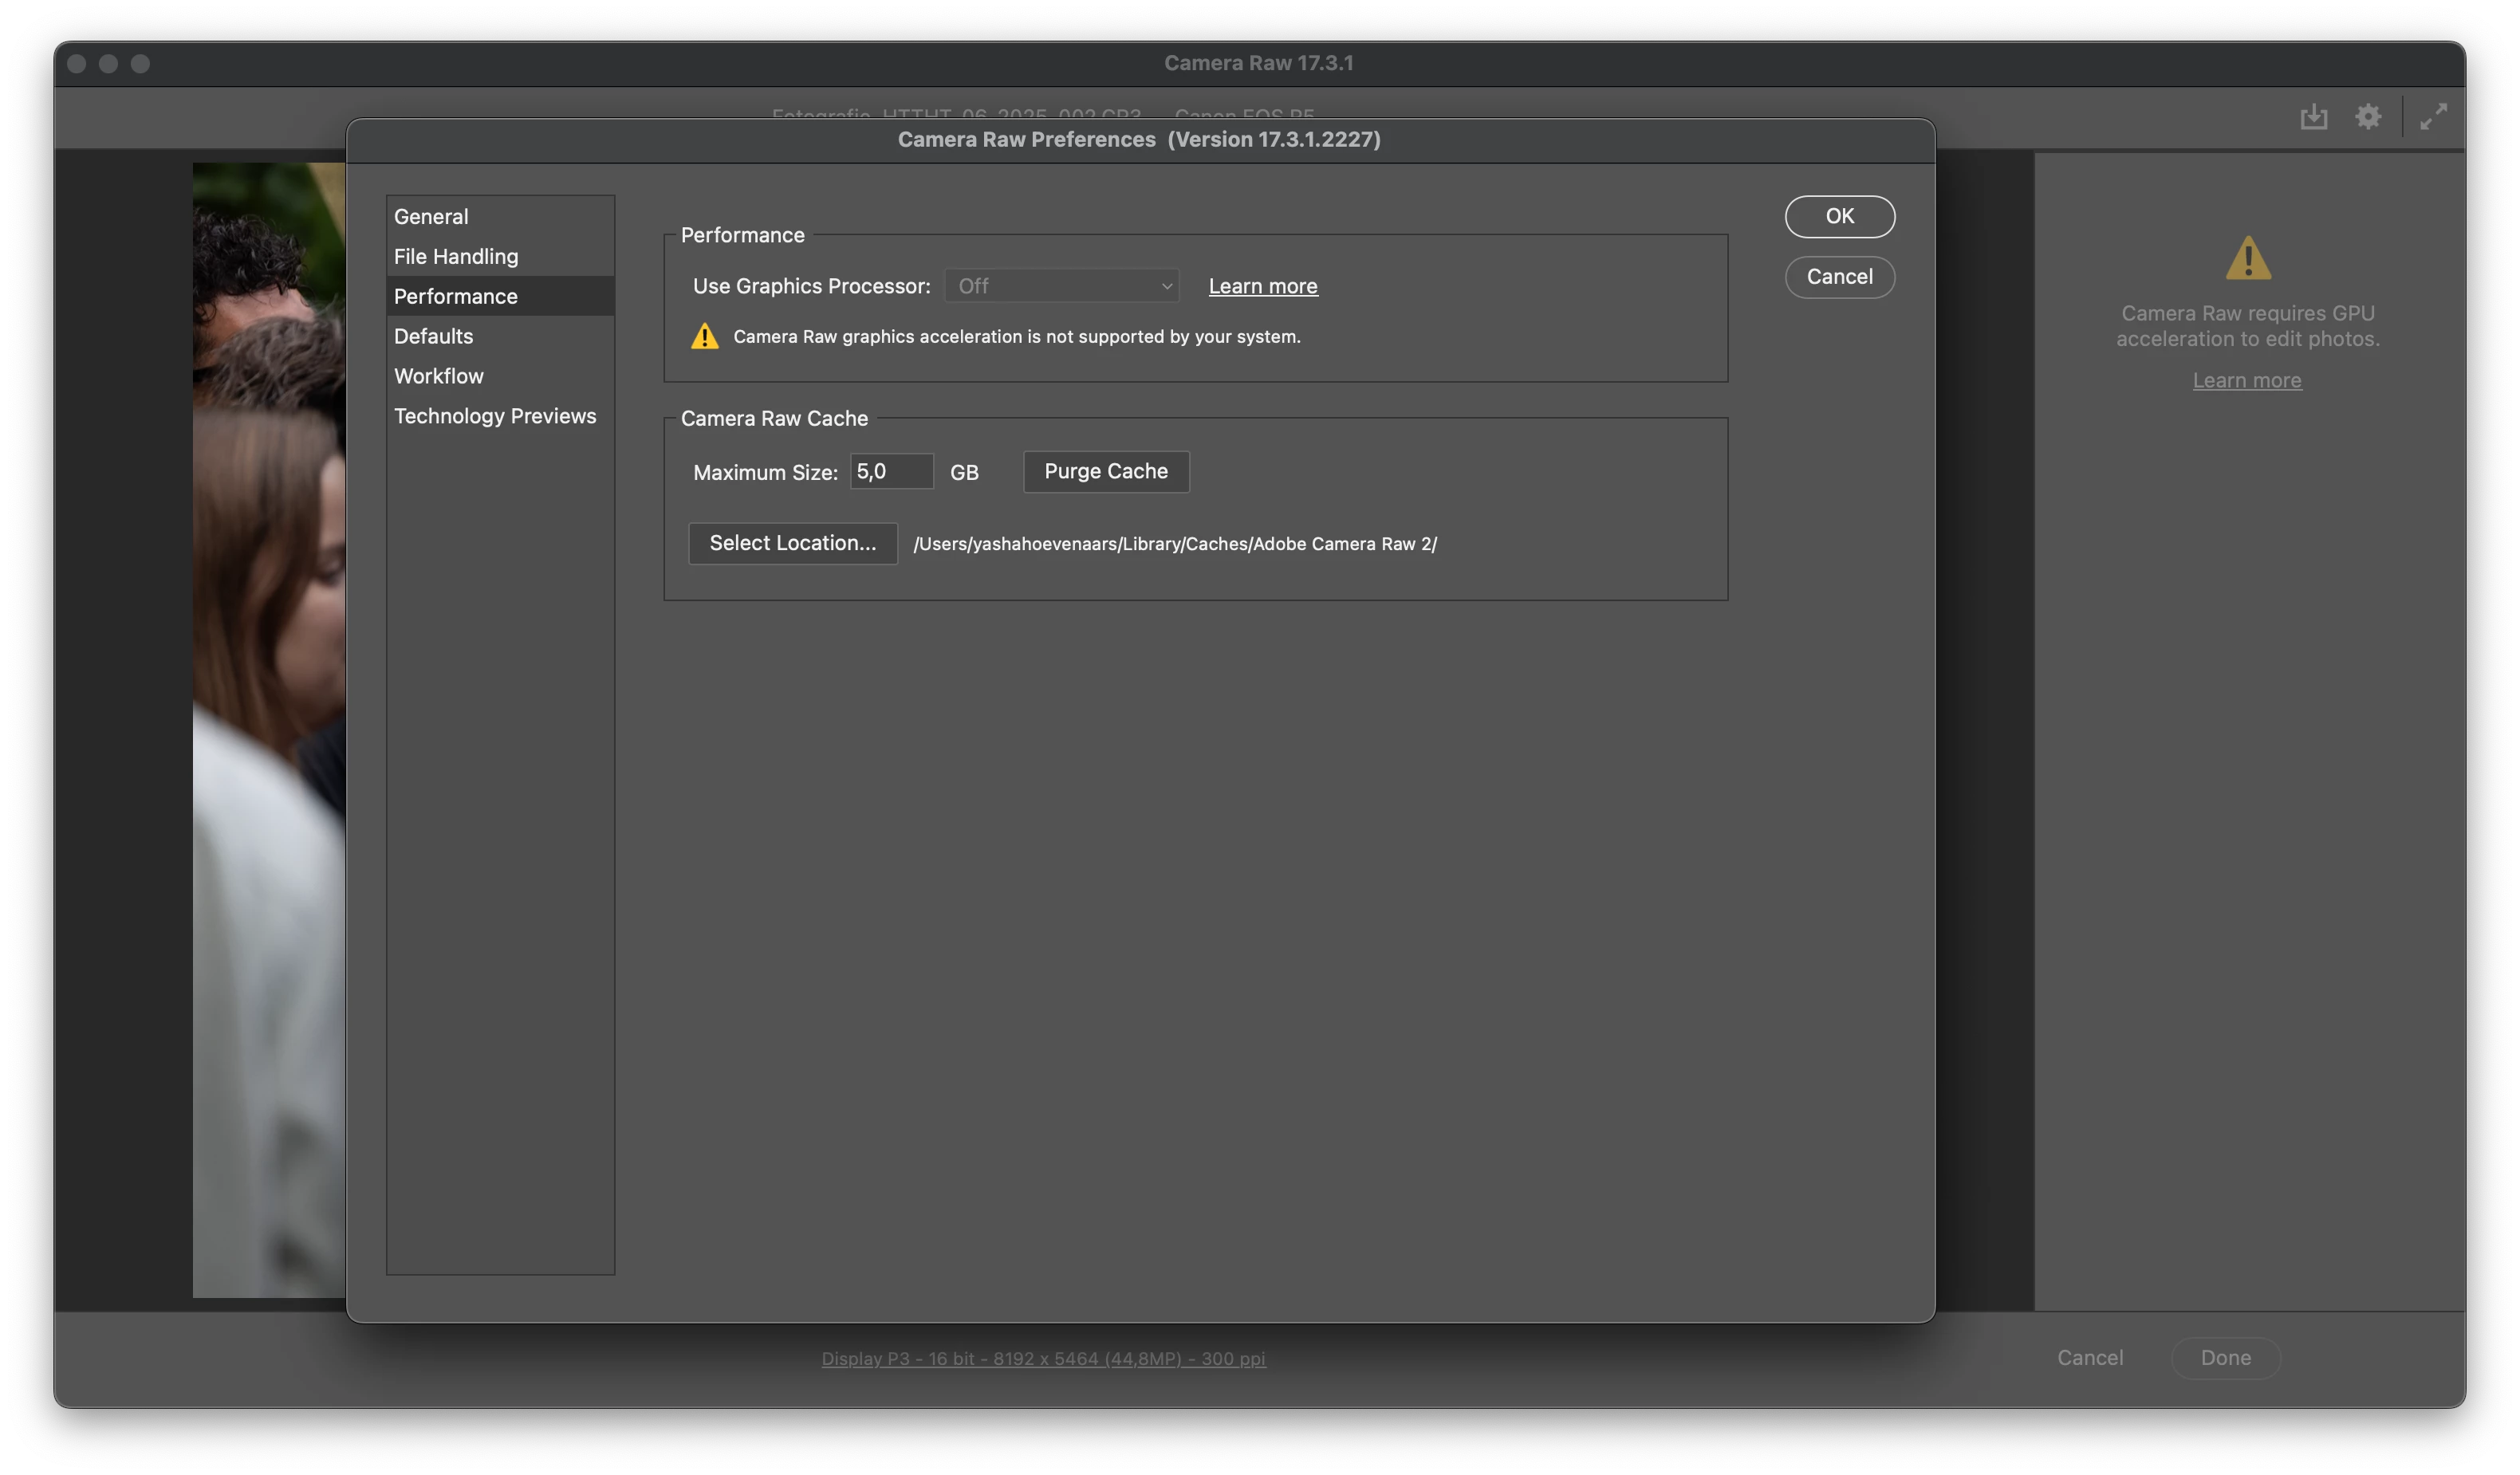Click the Maximum Size input field
Screen dimensions: 2520x1475
coord(890,472)
